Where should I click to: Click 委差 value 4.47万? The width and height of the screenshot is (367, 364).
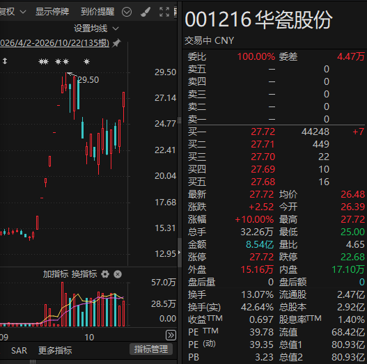click(x=351, y=56)
